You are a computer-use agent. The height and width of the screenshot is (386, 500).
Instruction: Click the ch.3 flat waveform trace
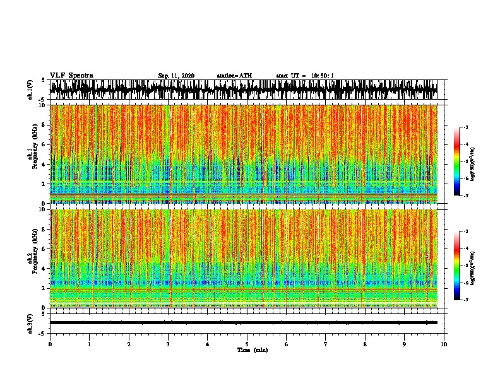[244, 323]
